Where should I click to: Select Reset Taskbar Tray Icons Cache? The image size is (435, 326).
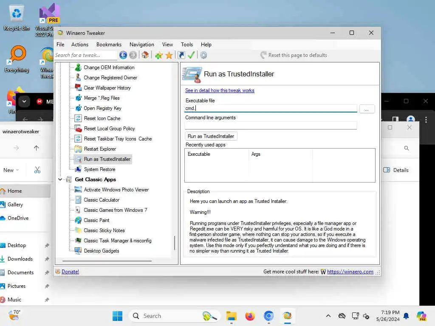tap(118, 139)
